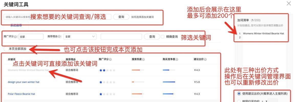Switch to the 系统推荐 tab
This screenshot has width=296, height=102.
[x=16, y=25]
